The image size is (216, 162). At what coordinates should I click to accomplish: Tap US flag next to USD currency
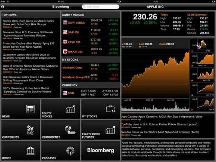point(65,93)
